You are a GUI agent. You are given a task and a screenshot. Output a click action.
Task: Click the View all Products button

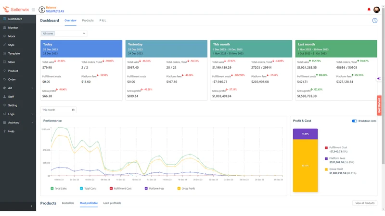tap(365, 203)
